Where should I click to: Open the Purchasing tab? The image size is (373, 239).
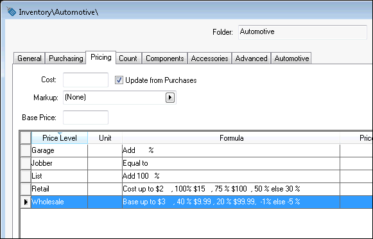[66, 58]
